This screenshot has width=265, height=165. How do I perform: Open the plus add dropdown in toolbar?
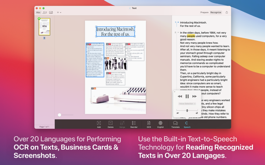59,13
